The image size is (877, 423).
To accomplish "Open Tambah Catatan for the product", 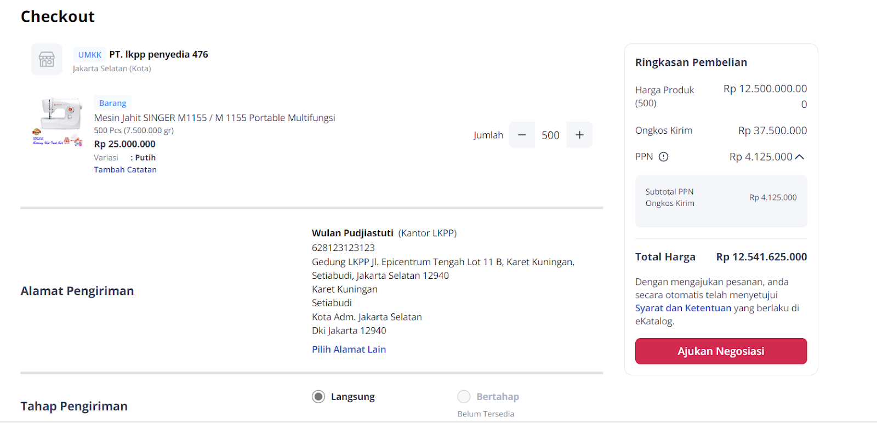I will click(125, 169).
